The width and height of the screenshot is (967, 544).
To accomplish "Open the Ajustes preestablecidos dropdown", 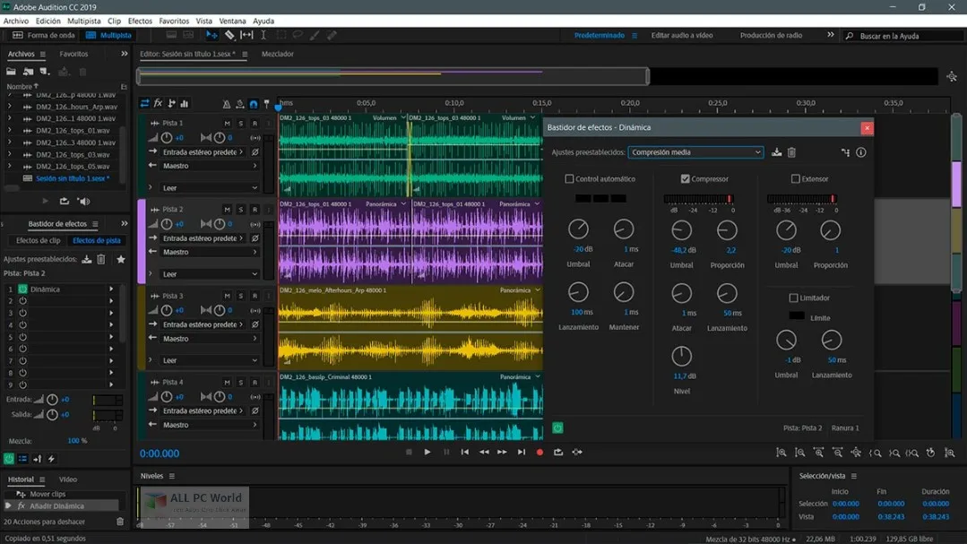I will (696, 152).
